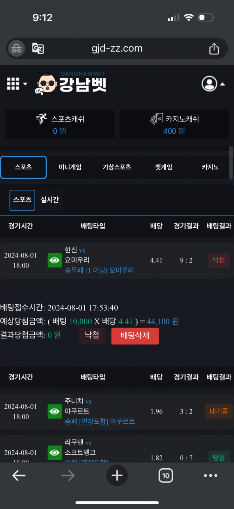Go back with the browser back arrow
234x509 pixels.
(19, 475)
